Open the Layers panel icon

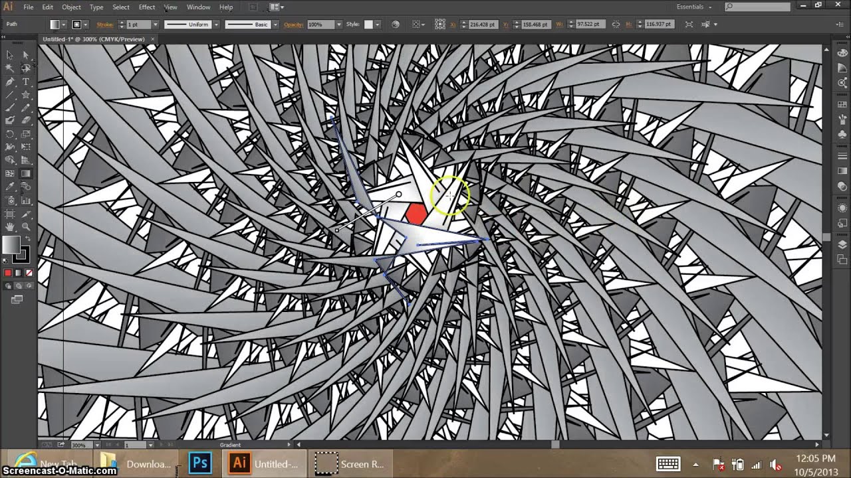(842, 244)
